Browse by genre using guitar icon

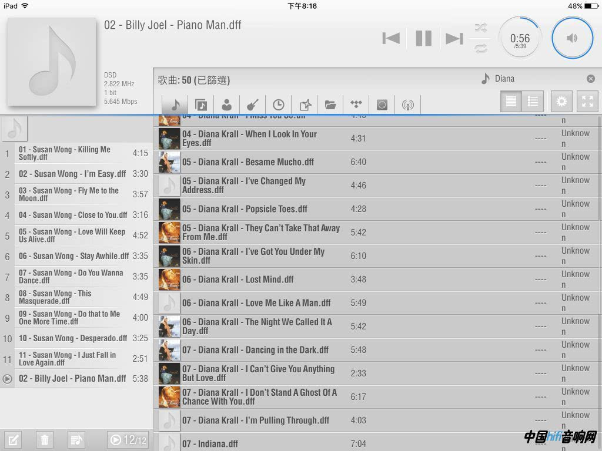pyautogui.click(x=252, y=105)
